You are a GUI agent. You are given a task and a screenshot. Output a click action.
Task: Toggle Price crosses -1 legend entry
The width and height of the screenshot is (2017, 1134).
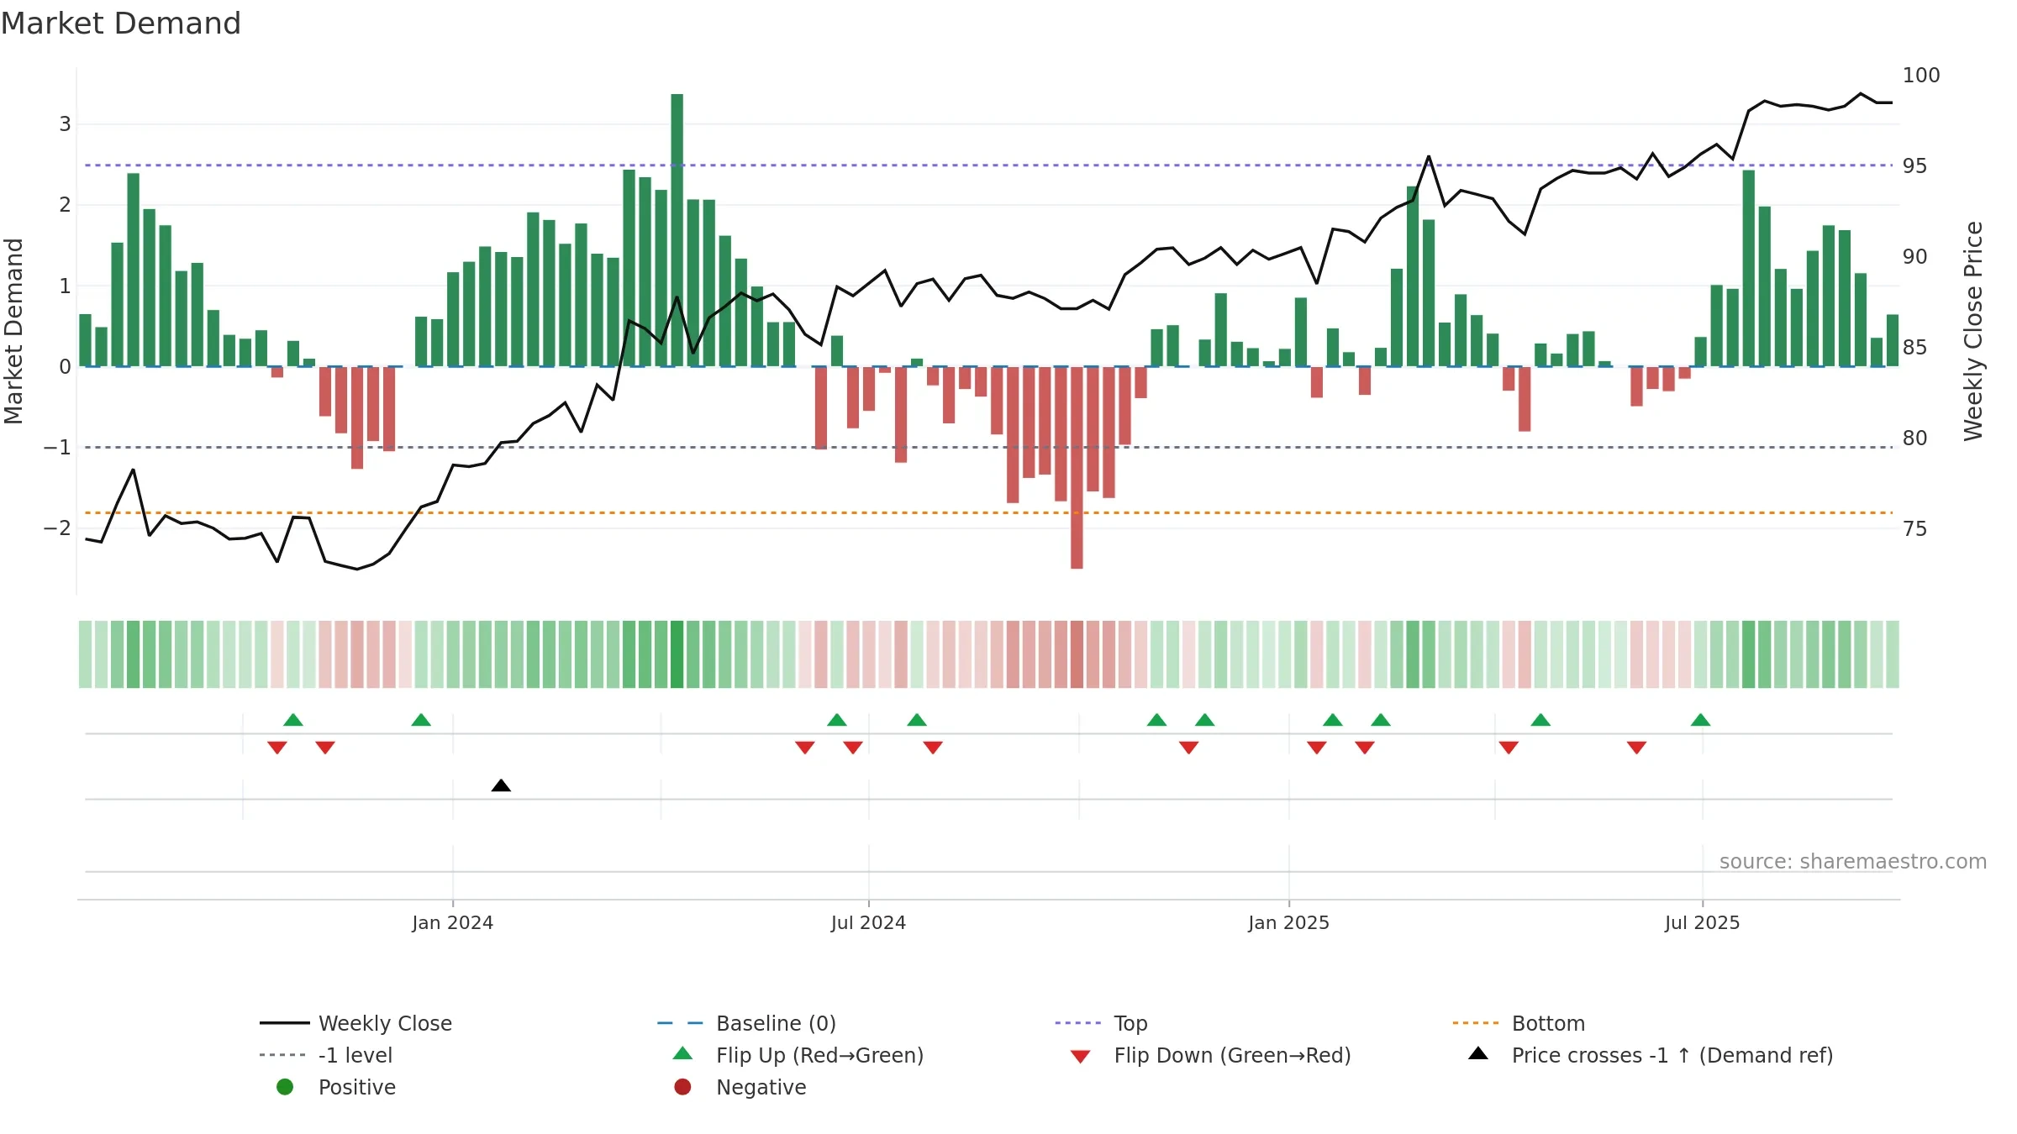pos(1651,1055)
